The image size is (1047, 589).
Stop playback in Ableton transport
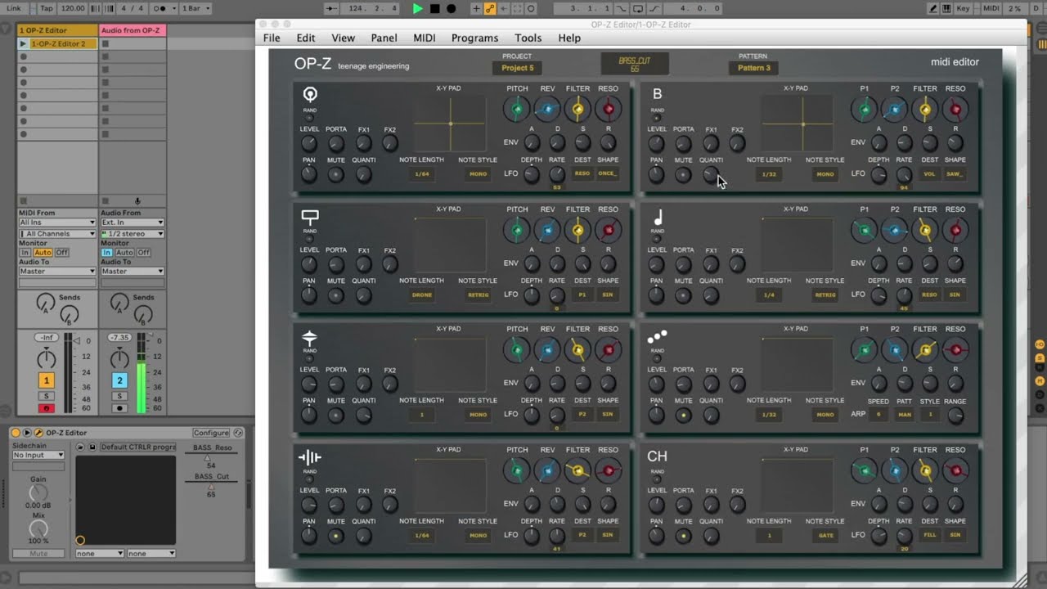tap(435, 8)
